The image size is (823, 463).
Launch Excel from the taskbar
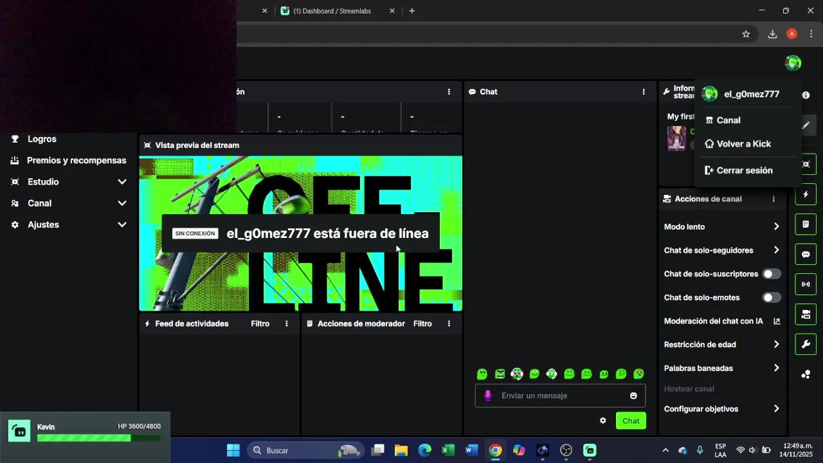tap(448, 450)
